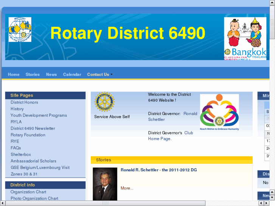Open the Rotary Foundation link
The width and height of the screenshot is (275, 206).
pyautogui.click(x=28, y=135)
